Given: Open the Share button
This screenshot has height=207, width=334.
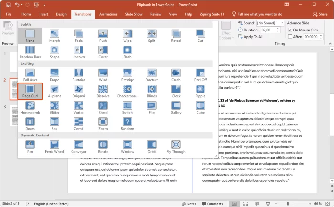Looking at the screenshot, I should click(x=320, y=14).
